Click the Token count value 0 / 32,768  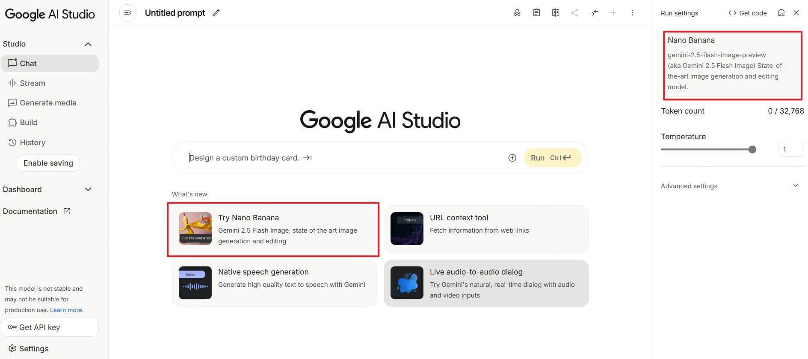786,111
